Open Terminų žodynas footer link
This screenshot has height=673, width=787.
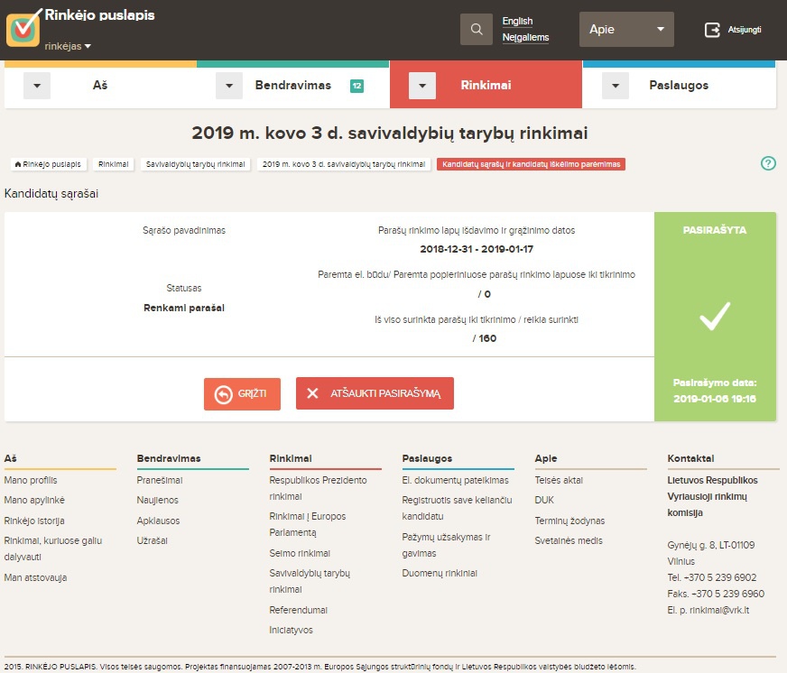click(x=569, y=521)
